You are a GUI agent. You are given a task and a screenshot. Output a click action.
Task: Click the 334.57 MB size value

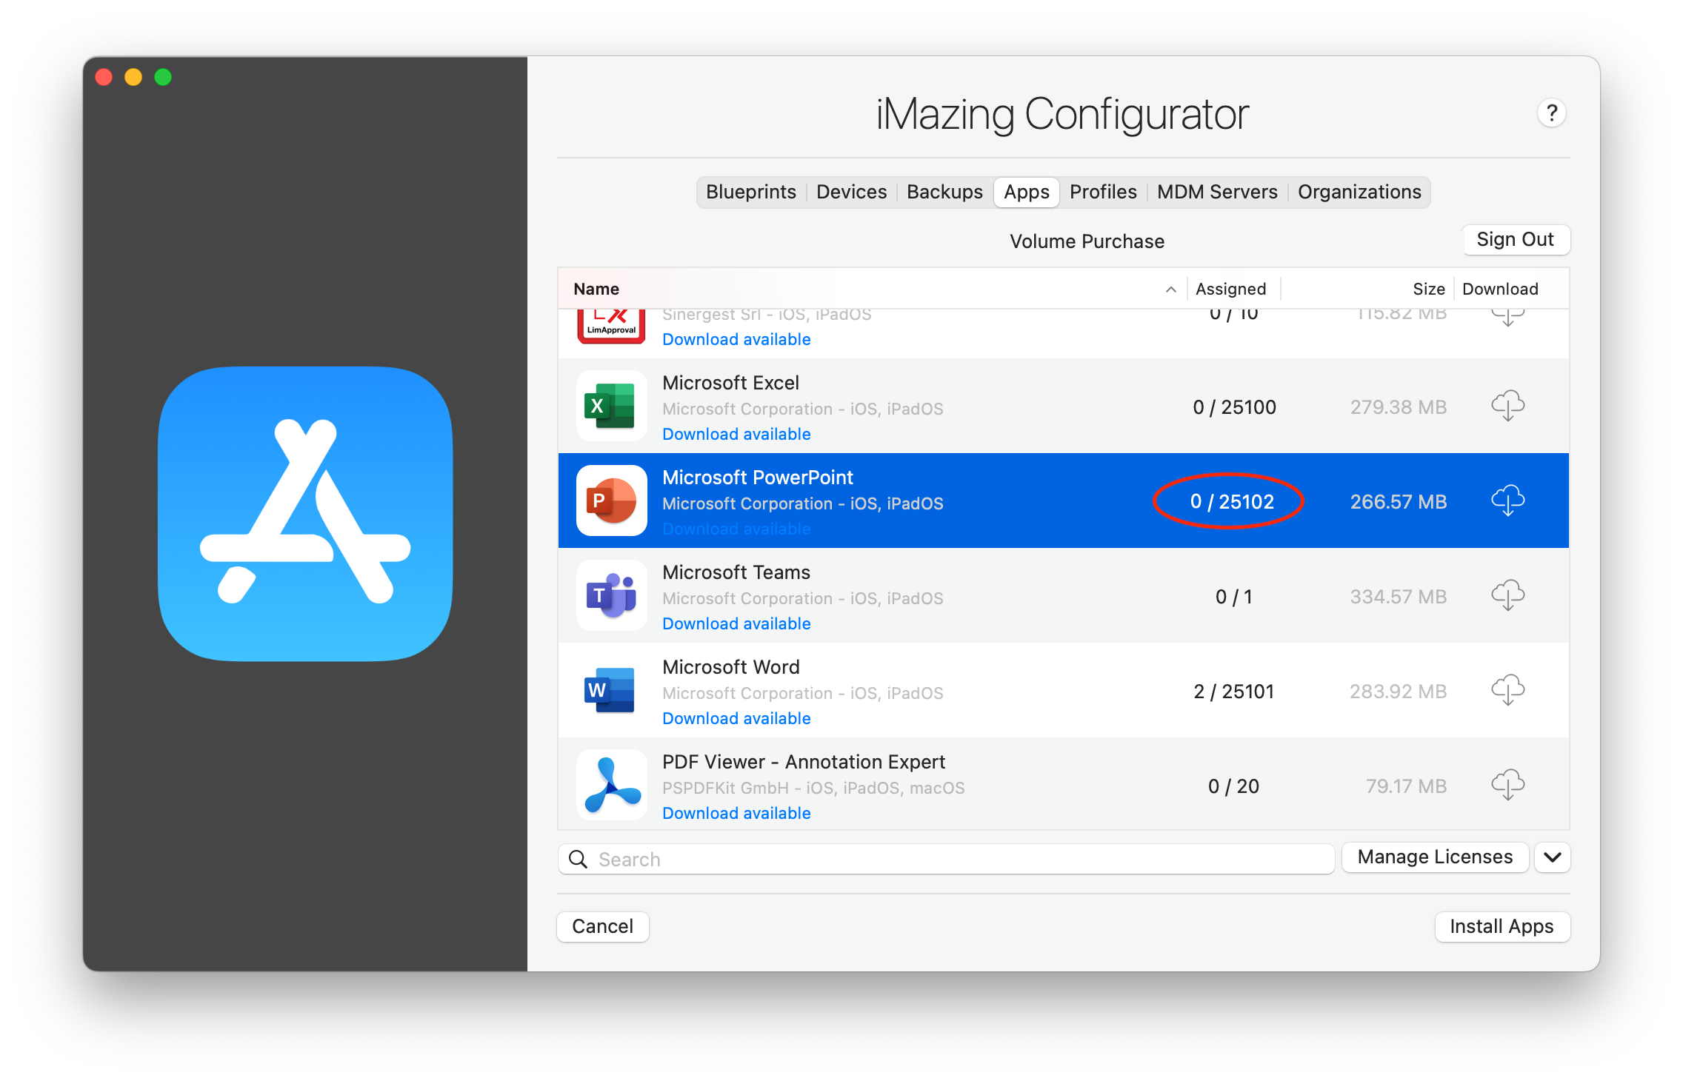pos(1398,597)
